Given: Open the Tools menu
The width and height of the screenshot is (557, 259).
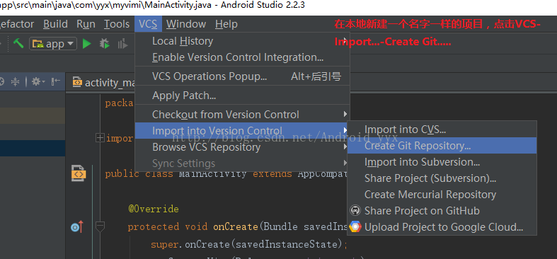Looking at the screenshot, I should pos(117,24).
